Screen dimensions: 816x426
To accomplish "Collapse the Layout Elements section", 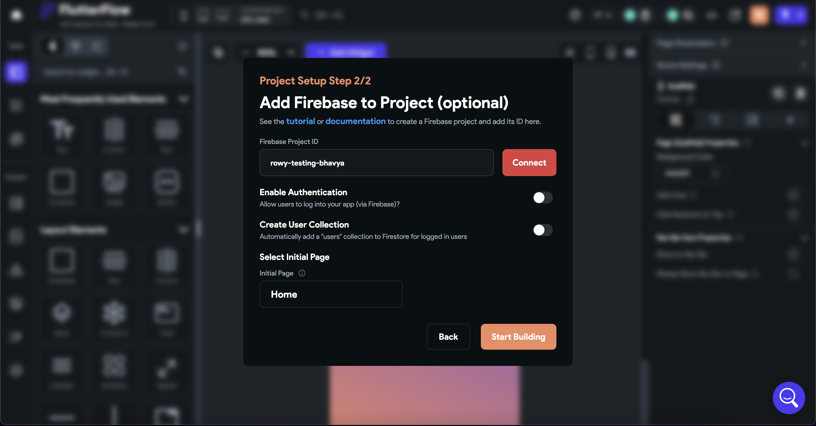I will click(183, 229).
